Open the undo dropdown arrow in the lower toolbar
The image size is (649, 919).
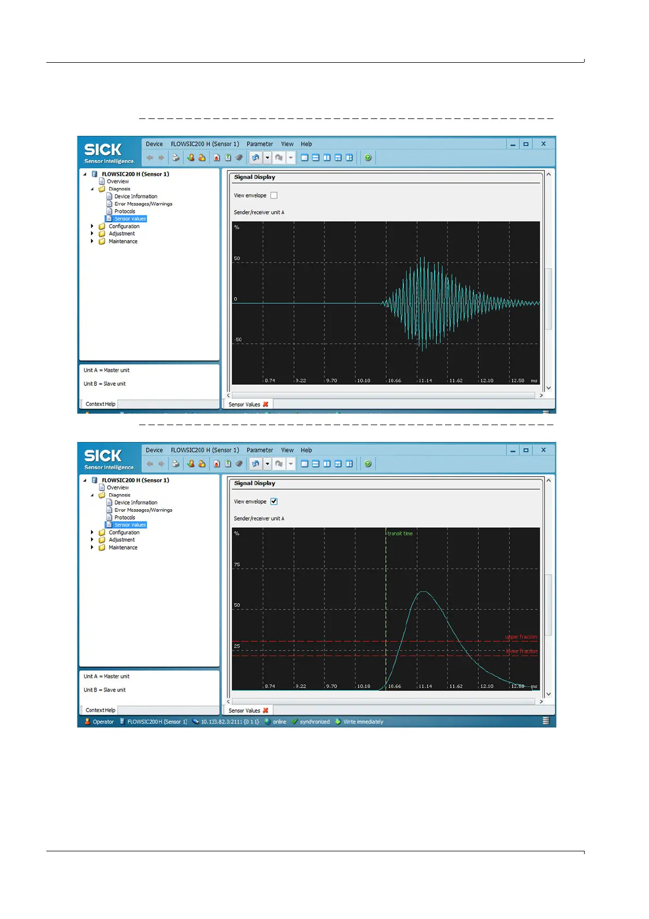point(267,464)
